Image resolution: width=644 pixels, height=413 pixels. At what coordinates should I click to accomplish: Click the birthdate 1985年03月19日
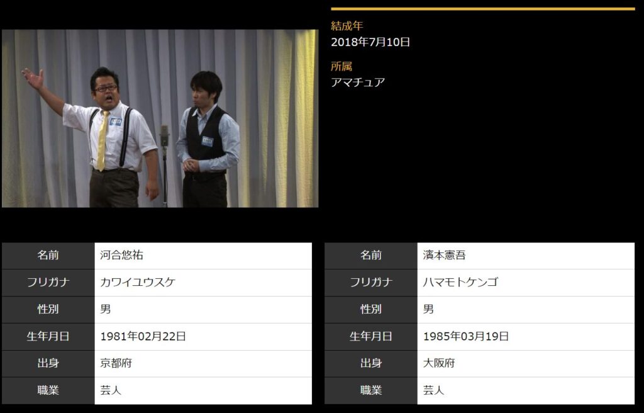[466, 336]
